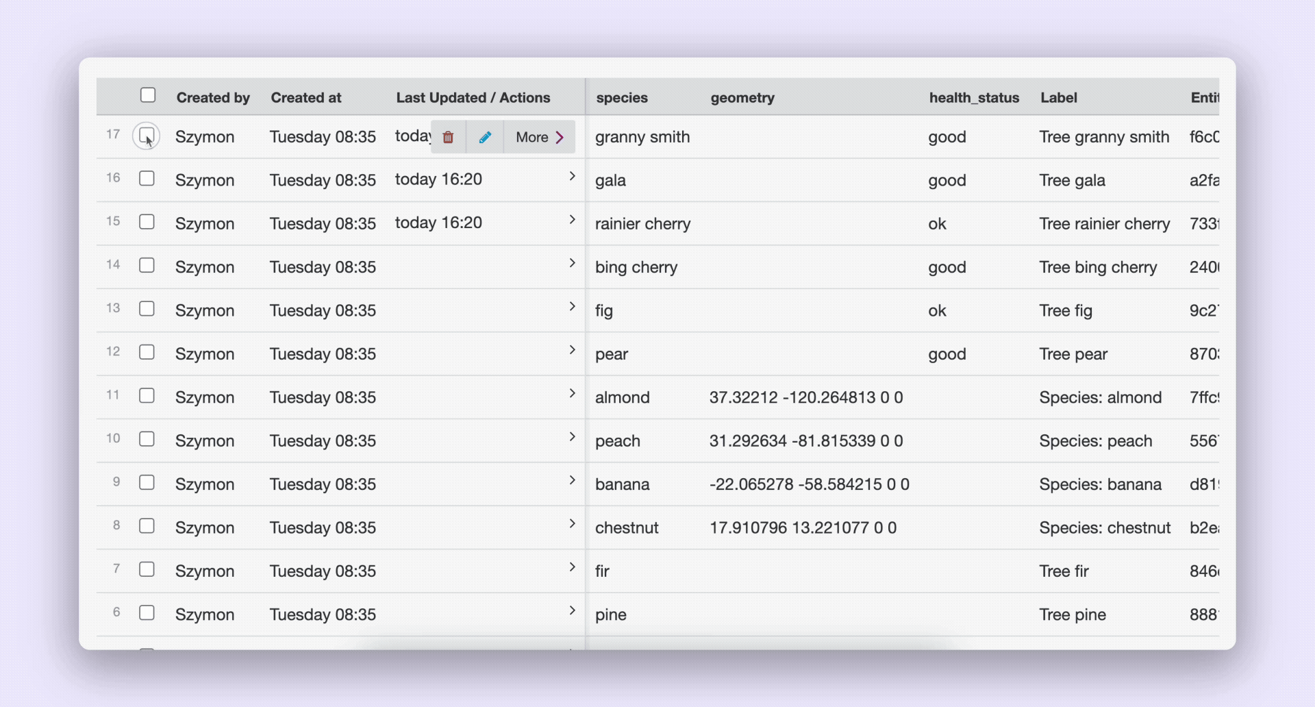The width and height of the screenshot is (1315, 707).
Task: Edit the granny smith row with pencil icon
Action: pos(485,137)
